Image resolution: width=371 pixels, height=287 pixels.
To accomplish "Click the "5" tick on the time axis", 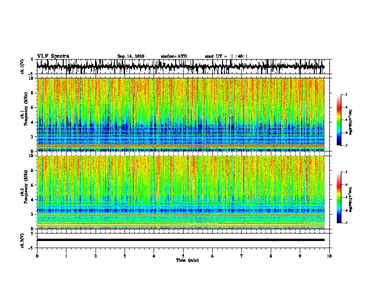I will (x=183, y=256).
